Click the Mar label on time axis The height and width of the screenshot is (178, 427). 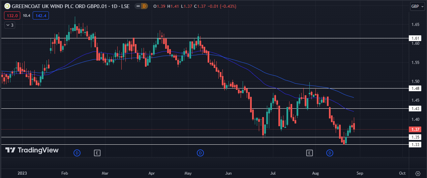tap(105, 173)
